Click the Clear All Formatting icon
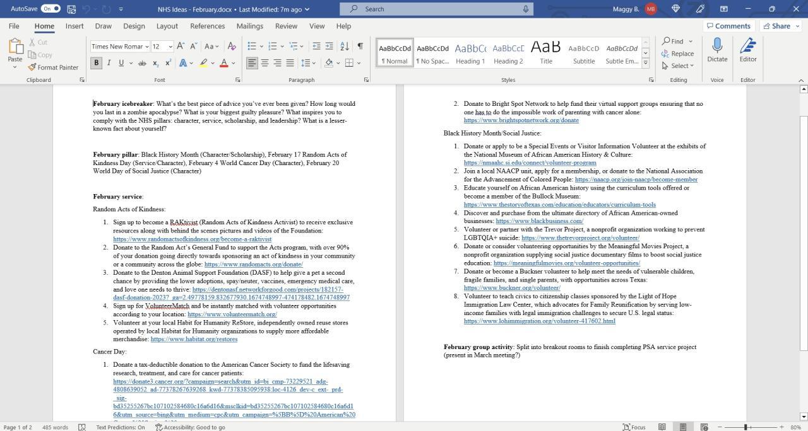808x431 pixels. (232, 46)
